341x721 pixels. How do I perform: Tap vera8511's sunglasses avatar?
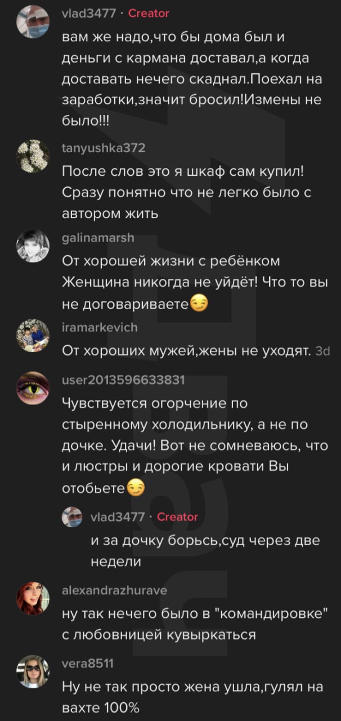(35, 671)
